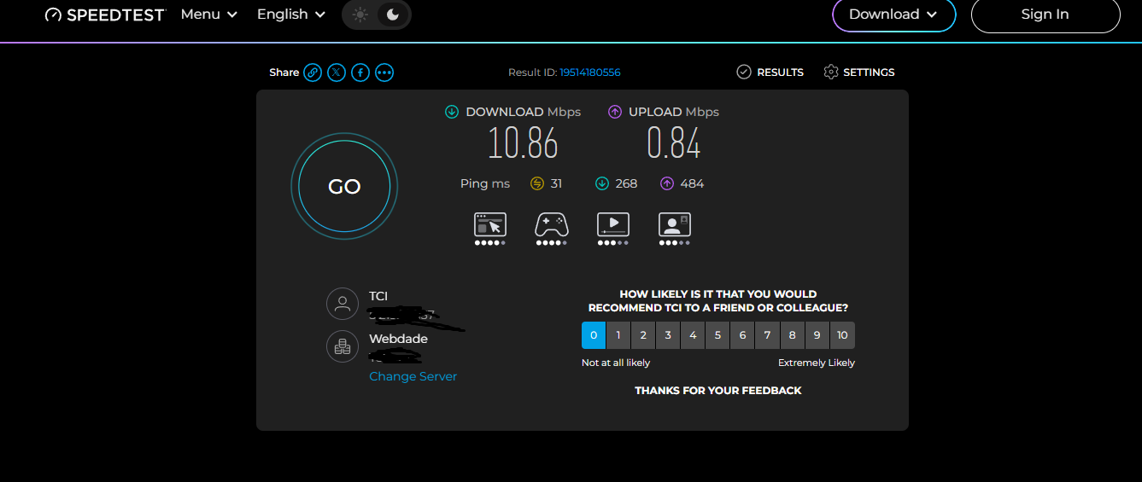The image size is (1142, 482).
Task: Open more share options ellipsis icon
Action: click(384, 73)
